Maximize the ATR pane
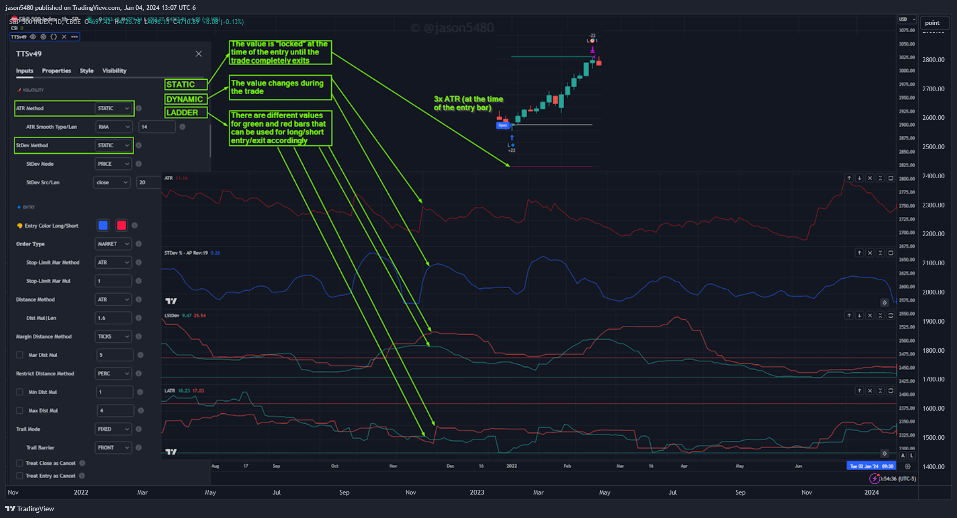957x518 pixels. tap(891, 178)
